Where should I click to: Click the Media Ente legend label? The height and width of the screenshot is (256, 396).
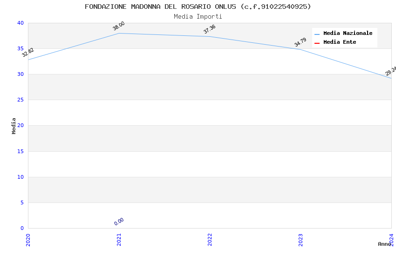click(340, 42)
